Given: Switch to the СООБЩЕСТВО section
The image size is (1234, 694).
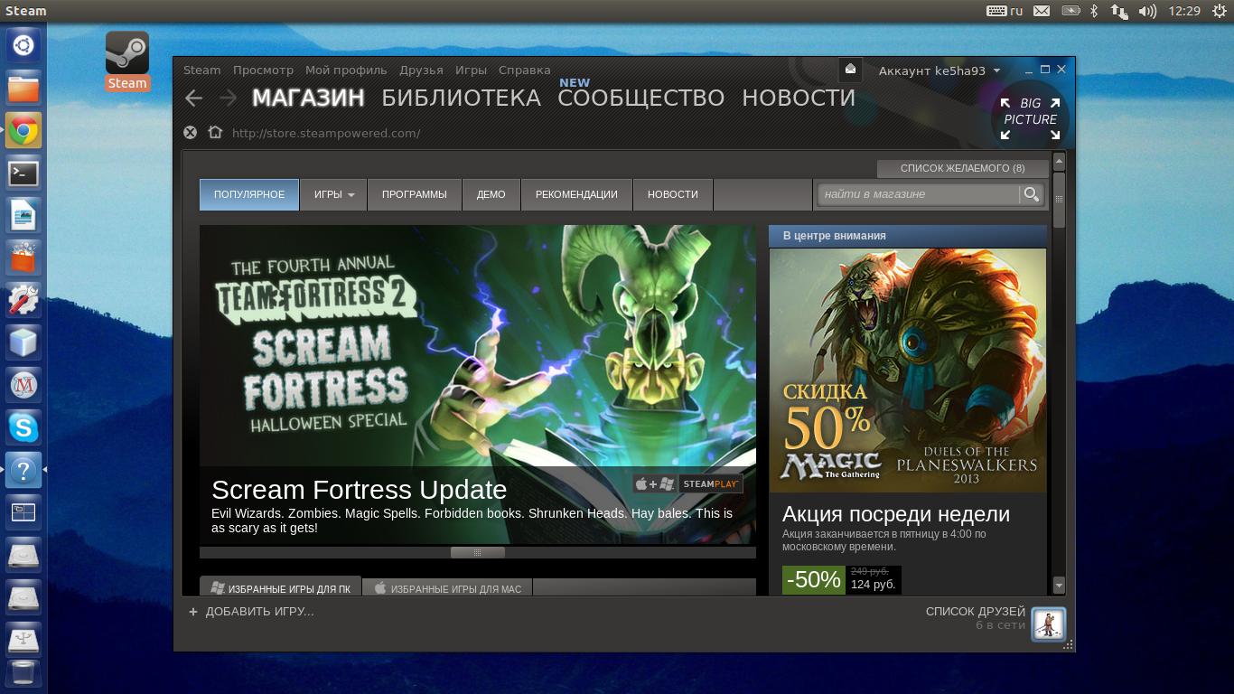Looking at the screenshot, I should click(640, 98).
